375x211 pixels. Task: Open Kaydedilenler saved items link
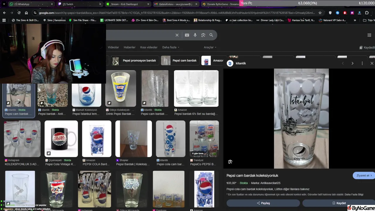coord(367,47)
